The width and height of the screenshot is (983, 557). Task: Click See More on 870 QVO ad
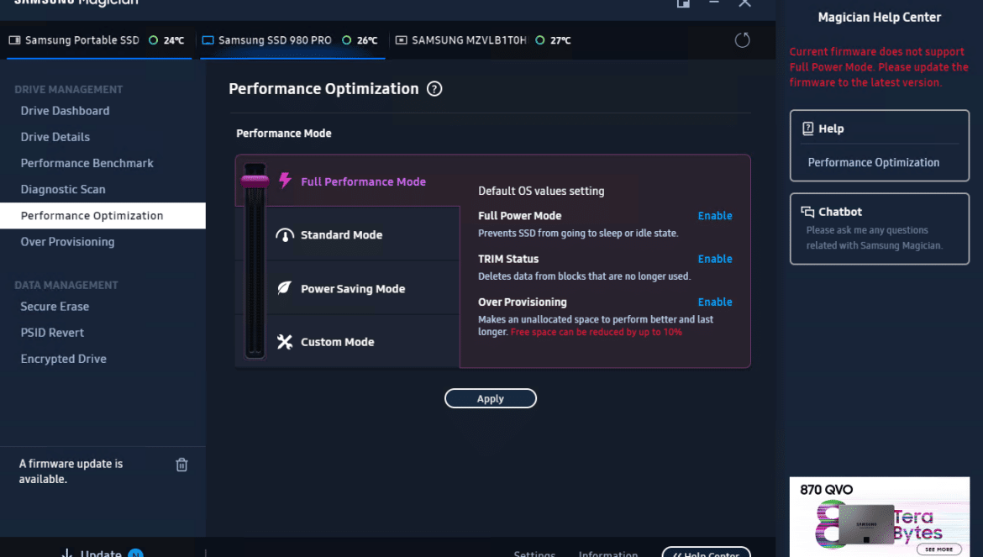(x=938, y=549)
